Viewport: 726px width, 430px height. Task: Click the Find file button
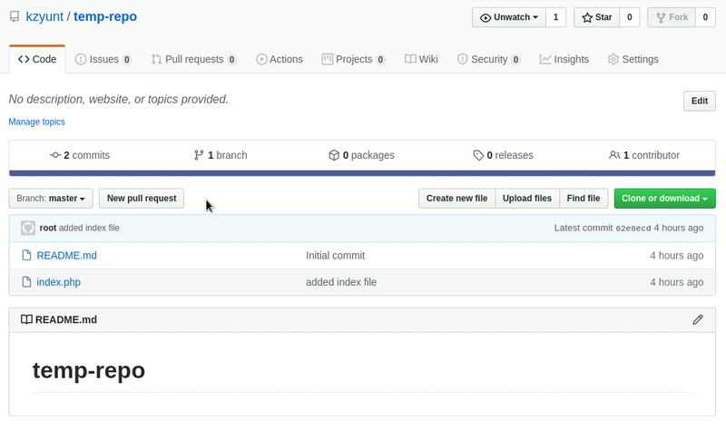point(584,198)
